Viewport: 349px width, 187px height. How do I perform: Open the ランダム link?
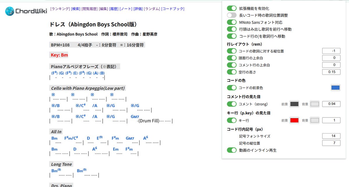point(152,9)
